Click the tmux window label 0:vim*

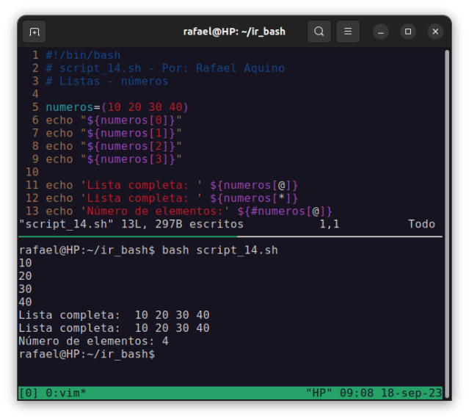click(66, 393)
